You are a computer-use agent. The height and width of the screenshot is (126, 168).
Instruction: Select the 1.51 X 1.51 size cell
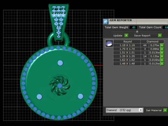(127, 52)
